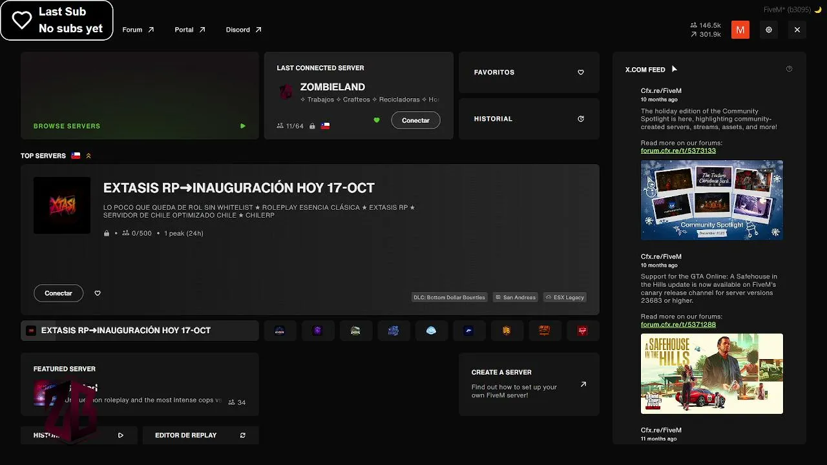
Task: Click the moon icon next to FiveM build
Action: click(818, 10)
